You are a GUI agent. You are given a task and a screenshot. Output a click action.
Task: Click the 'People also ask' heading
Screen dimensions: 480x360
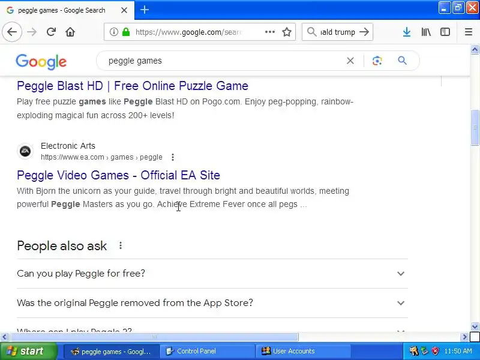(x=62, y=246)
